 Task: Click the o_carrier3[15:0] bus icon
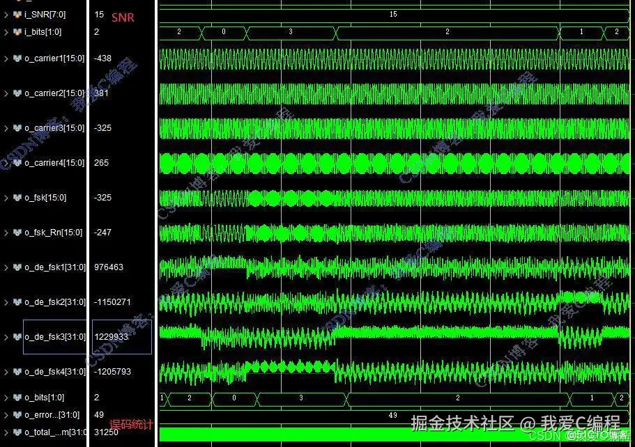tap(17, 128)
